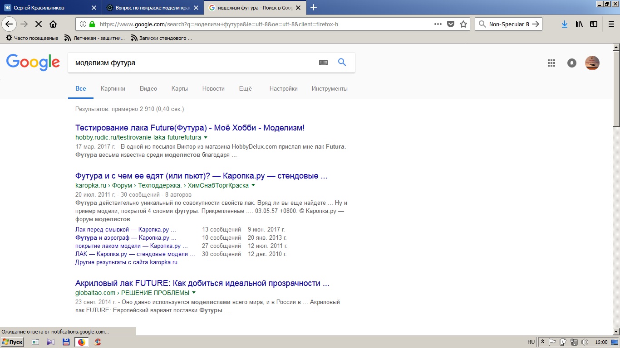Open Firefox downloads panel
620x348 pixels.
[564, 24]
